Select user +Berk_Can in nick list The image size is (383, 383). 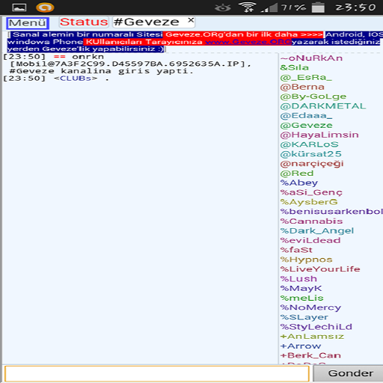(310, 355)
